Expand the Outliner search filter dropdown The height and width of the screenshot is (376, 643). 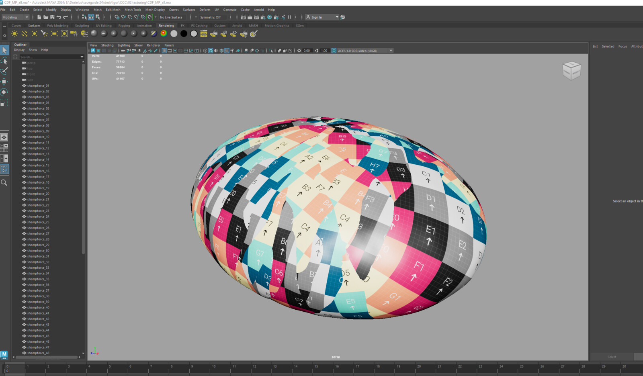[82, 57]
